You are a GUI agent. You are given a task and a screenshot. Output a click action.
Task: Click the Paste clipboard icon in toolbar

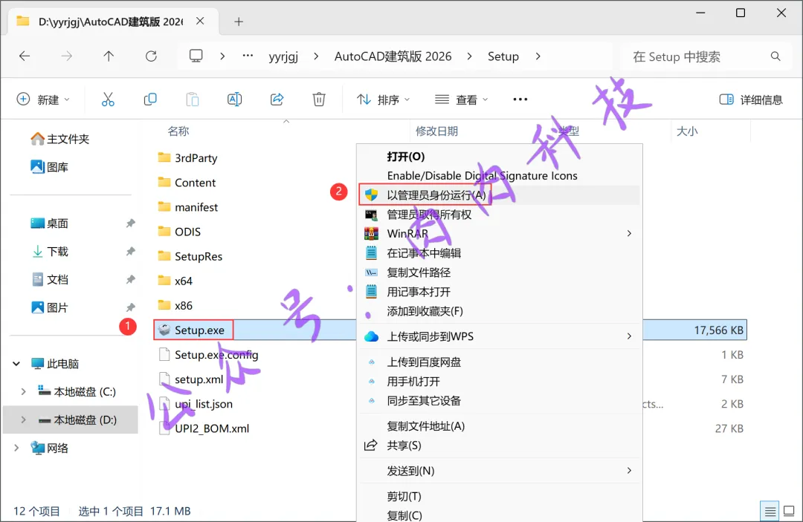(x=192, y=99)
